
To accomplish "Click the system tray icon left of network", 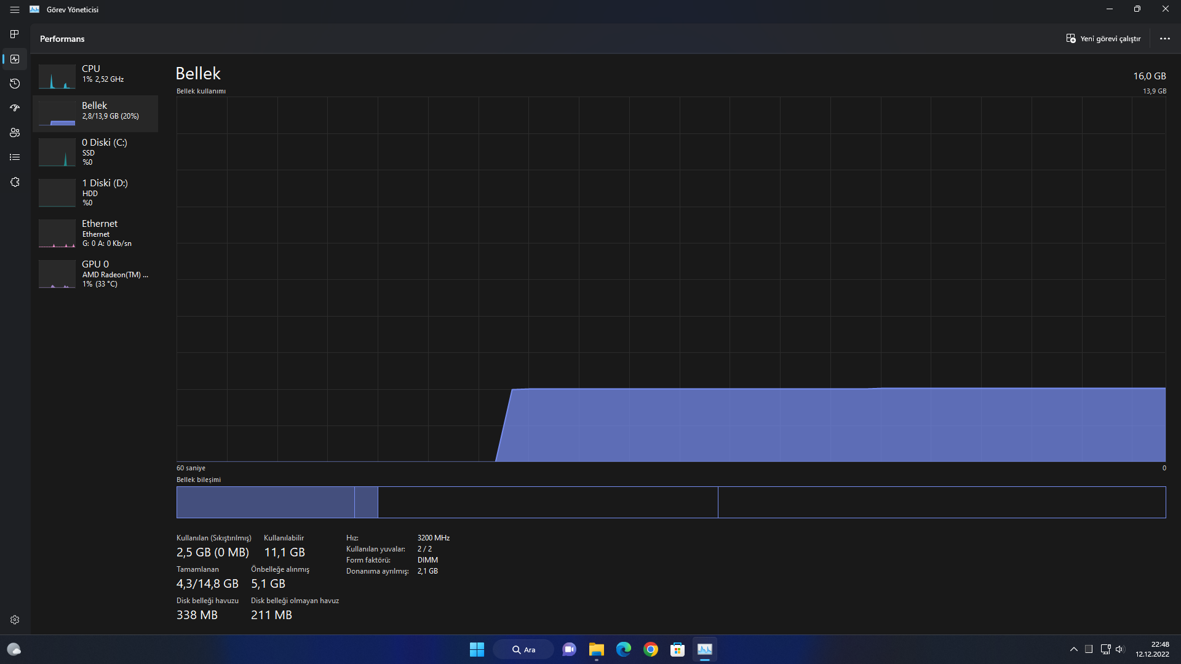I will 1089,649.
